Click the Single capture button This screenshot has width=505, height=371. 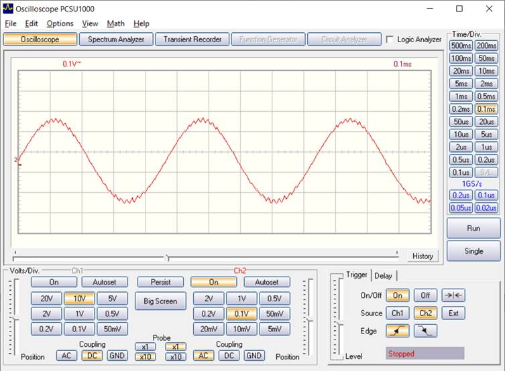(x=473, y=251)
